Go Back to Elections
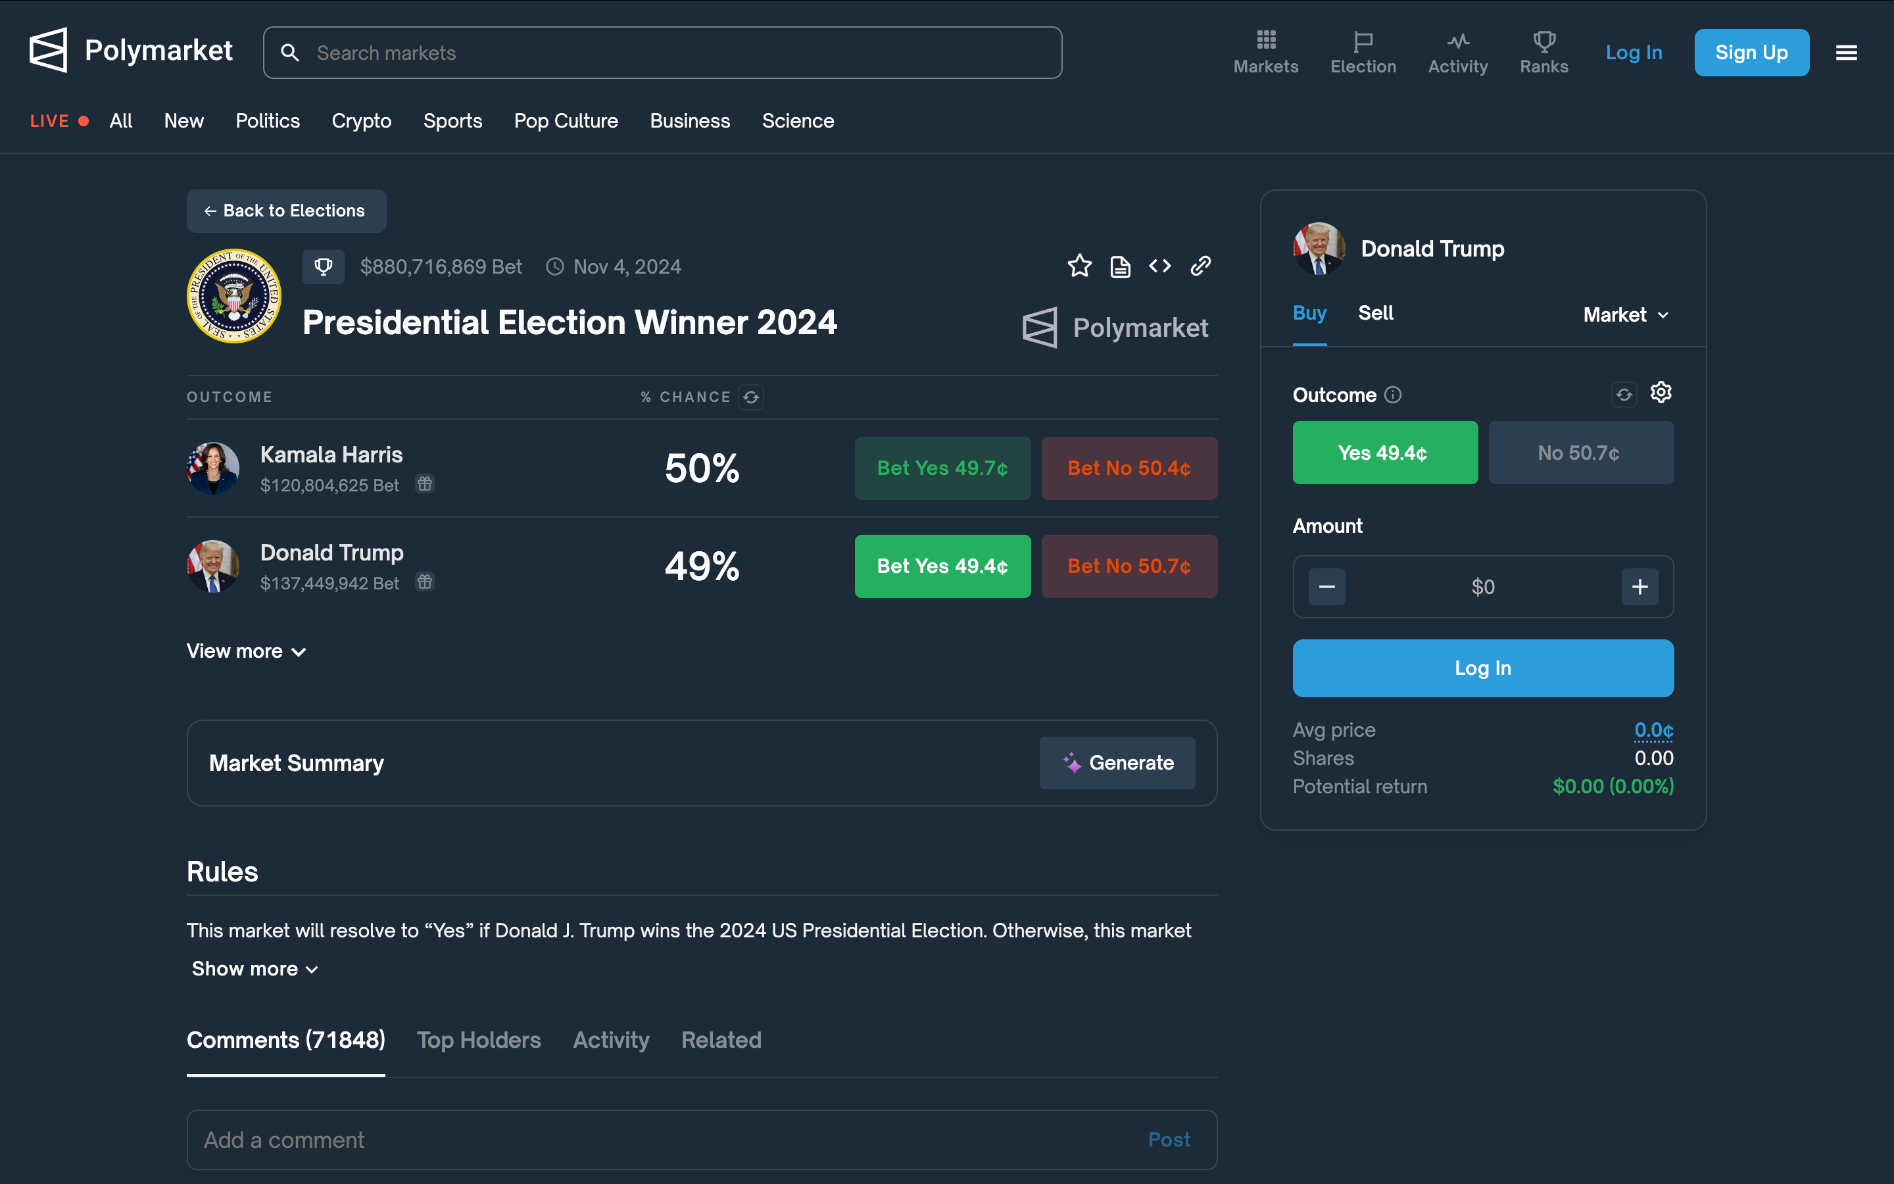This screenshot has height=1184, width=1894. pos(285,210)
